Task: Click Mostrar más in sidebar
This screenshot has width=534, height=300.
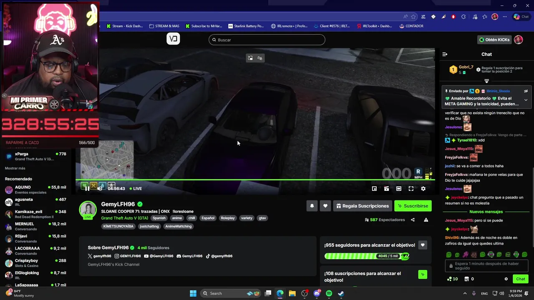Action: point(15,168)
